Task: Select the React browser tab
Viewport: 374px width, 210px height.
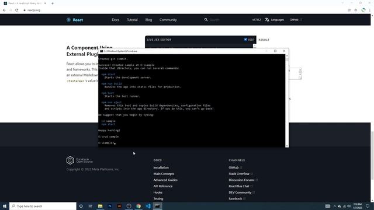Action: pos(25,3)
